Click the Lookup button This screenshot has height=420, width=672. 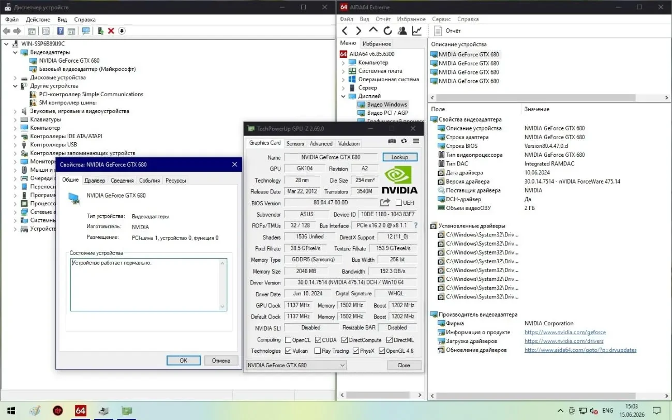400,157
